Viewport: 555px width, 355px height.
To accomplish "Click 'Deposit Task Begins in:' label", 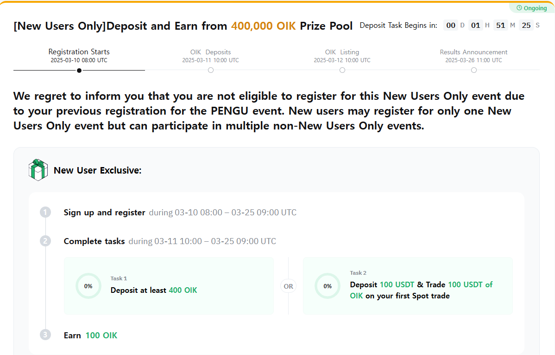I will pyautogui.click(x=398, y=26).
